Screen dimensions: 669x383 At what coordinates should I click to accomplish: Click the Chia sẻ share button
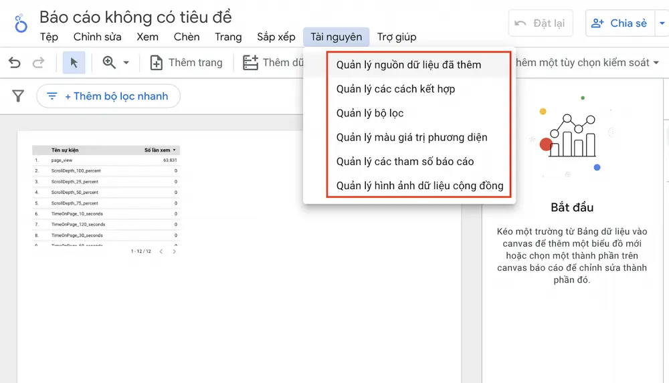[620, 23]
